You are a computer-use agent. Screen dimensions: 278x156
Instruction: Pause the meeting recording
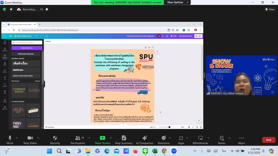click(x=42, y=9)
